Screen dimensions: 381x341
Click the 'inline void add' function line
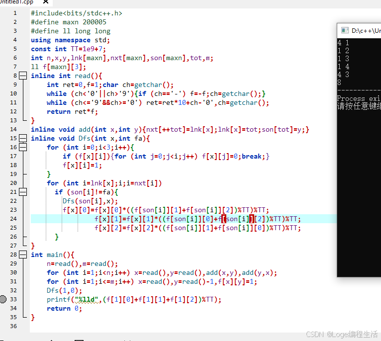pyautogui.click(x=170, y=129)
